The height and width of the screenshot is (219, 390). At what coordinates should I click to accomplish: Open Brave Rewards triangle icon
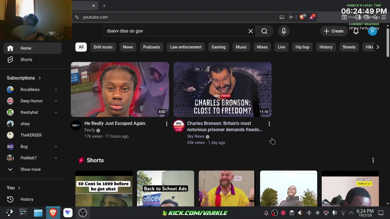click(312, 17)
